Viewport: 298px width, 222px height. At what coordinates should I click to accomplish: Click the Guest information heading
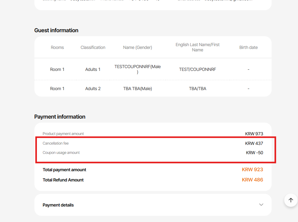click(x=56, y=30)
